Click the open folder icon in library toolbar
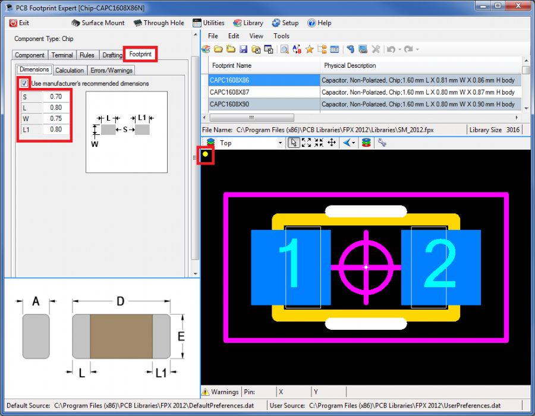Viewport: 535px width, 416px height. click(218, 49)
